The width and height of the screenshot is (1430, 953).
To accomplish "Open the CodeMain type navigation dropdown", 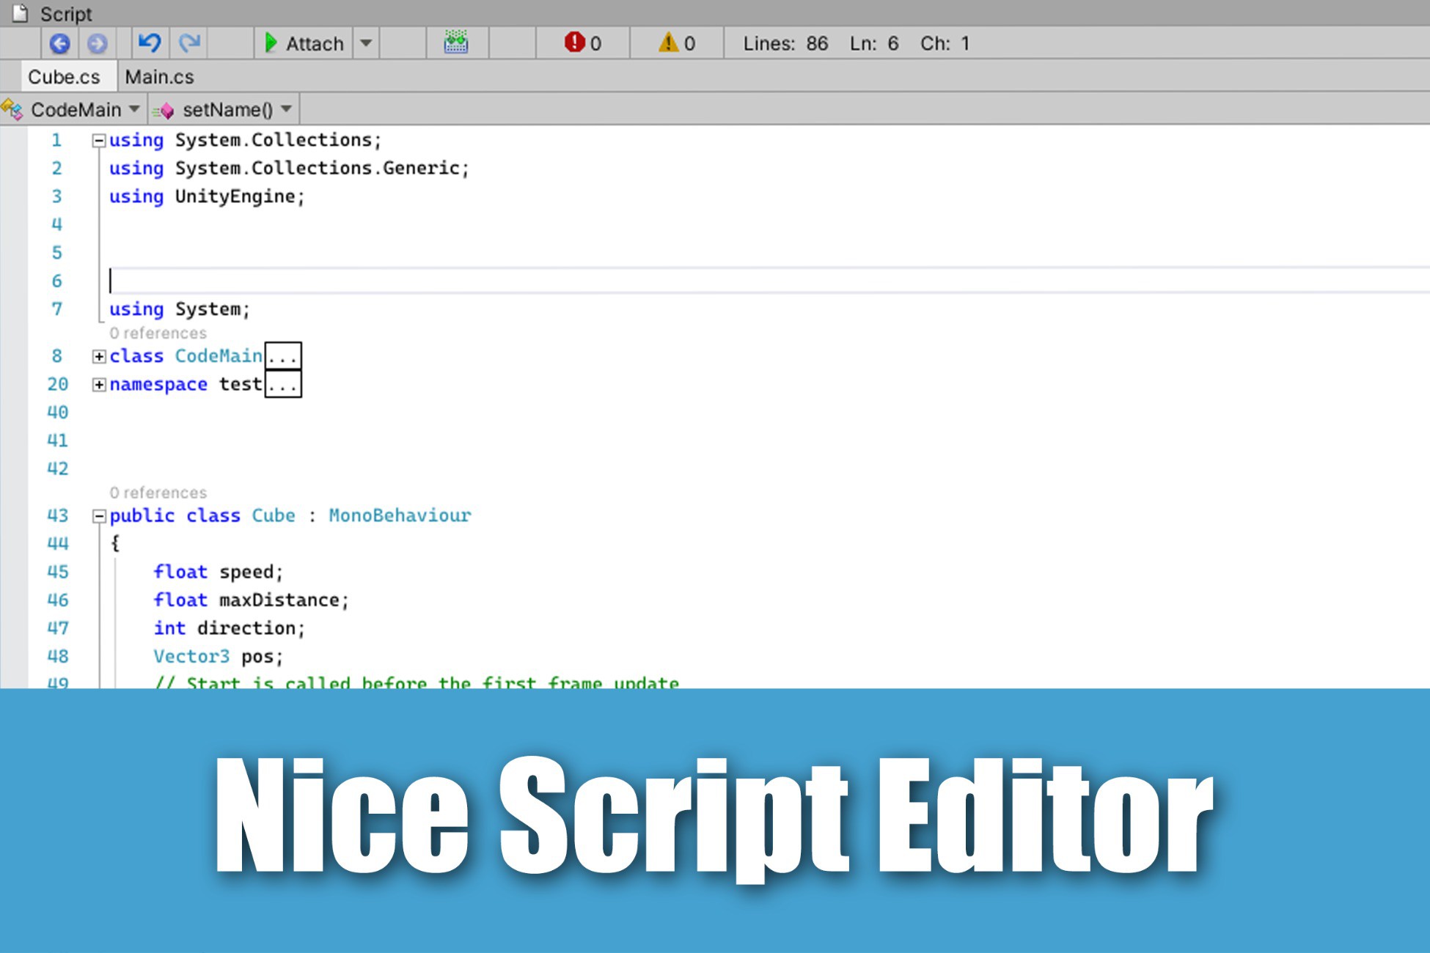I will 135,108.
